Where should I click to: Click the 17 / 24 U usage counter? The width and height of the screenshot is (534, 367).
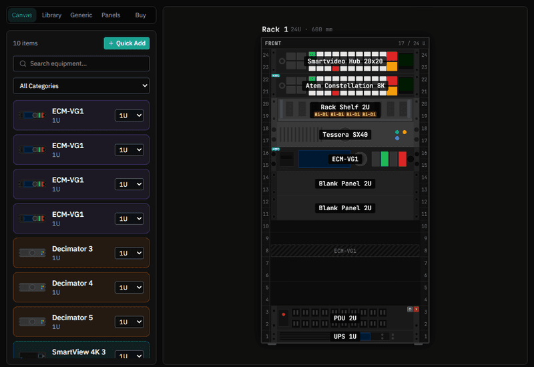pos(412,43)
